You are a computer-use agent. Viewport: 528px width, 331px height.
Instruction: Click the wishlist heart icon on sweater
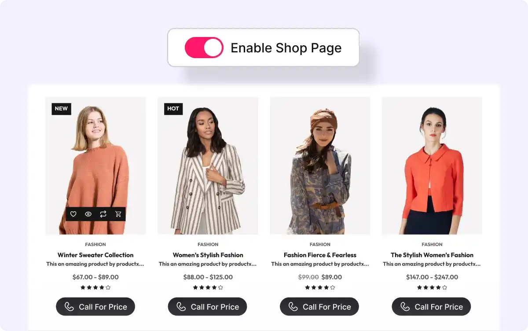pyautogui.click(x=73, y=214)
